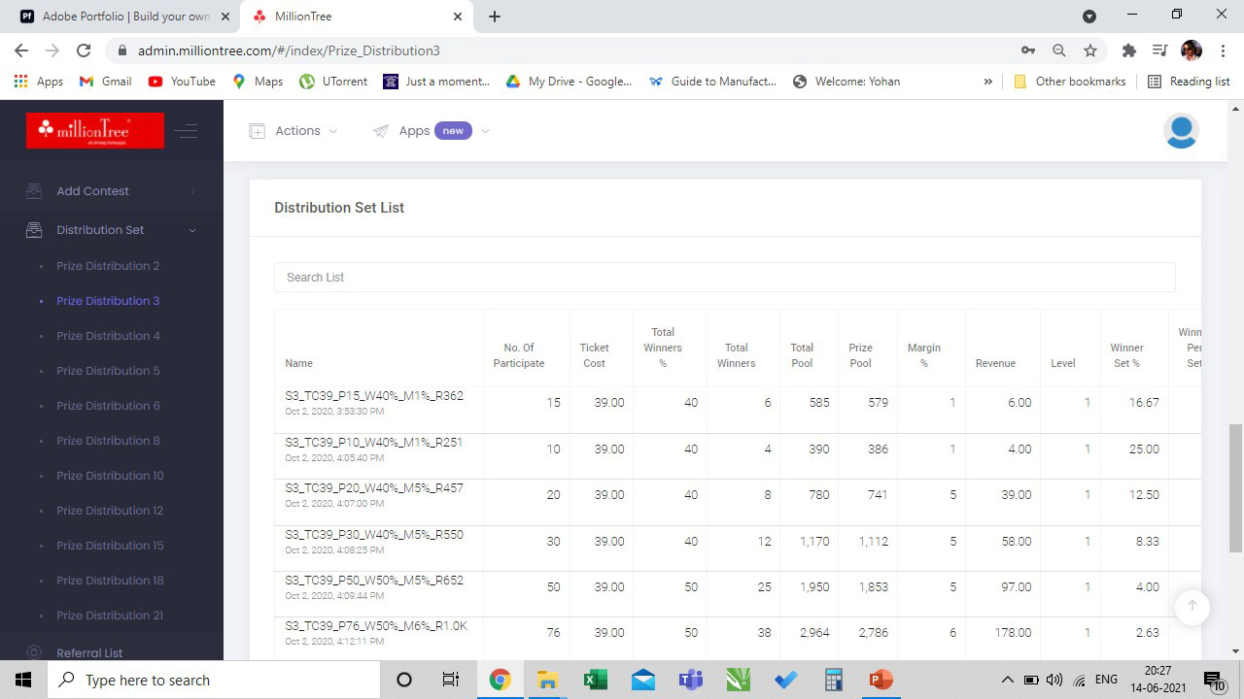Open Prize Distribution 12 in sidebar
Viewport: 1244px width, 699px height.
pyautogui.click(x=110, y=511)
